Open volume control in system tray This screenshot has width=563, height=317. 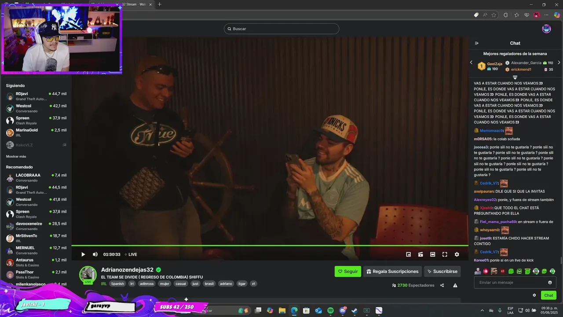(527, 310)
